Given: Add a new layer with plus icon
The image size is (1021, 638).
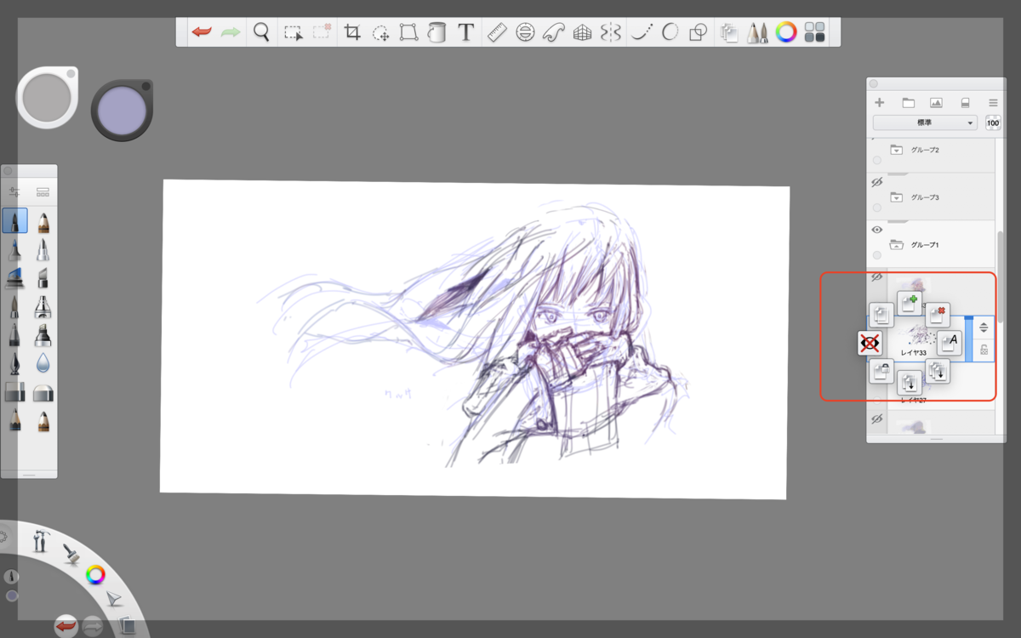Looking at the screenshot, I should click(879, 102).
